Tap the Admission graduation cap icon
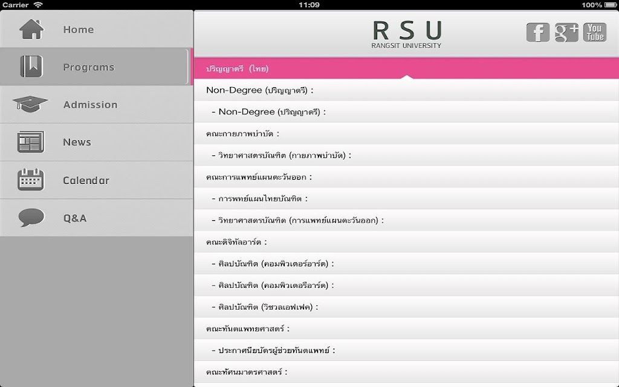 point(30,104)
